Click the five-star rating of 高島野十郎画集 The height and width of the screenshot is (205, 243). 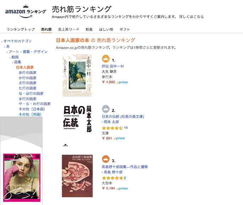[x=112, y=178]
